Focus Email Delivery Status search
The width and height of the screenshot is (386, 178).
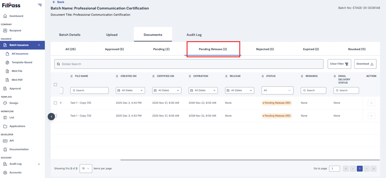[x=346, y=90]
